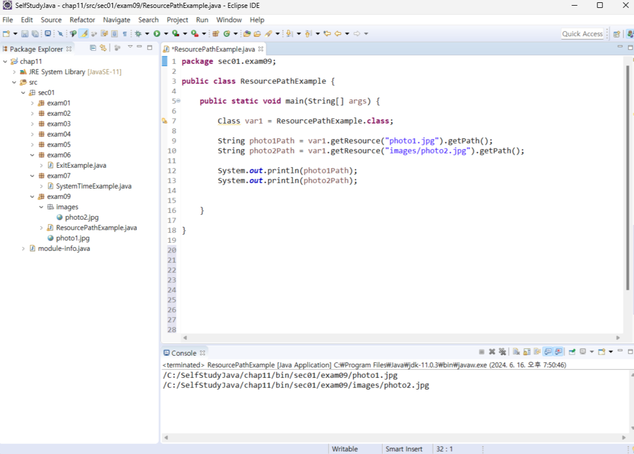This screenshot has width=634, height=454.
Task: Open the File menu
Action: [8, 20]
